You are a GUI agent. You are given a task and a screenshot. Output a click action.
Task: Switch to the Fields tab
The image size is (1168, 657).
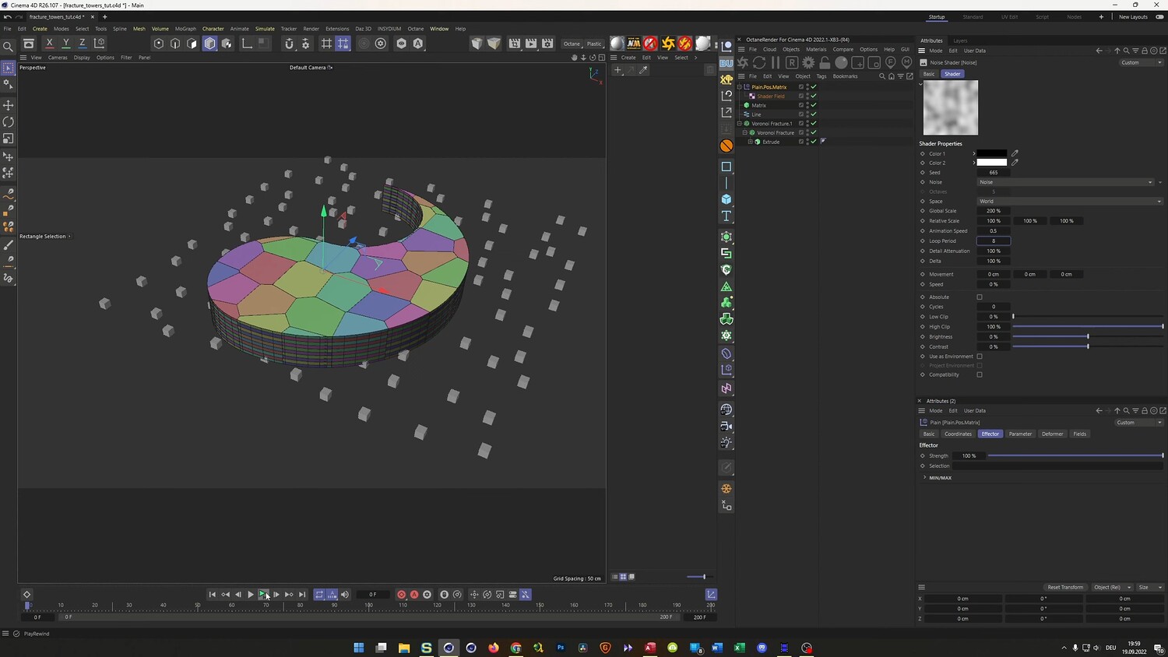coord(1079,434)
